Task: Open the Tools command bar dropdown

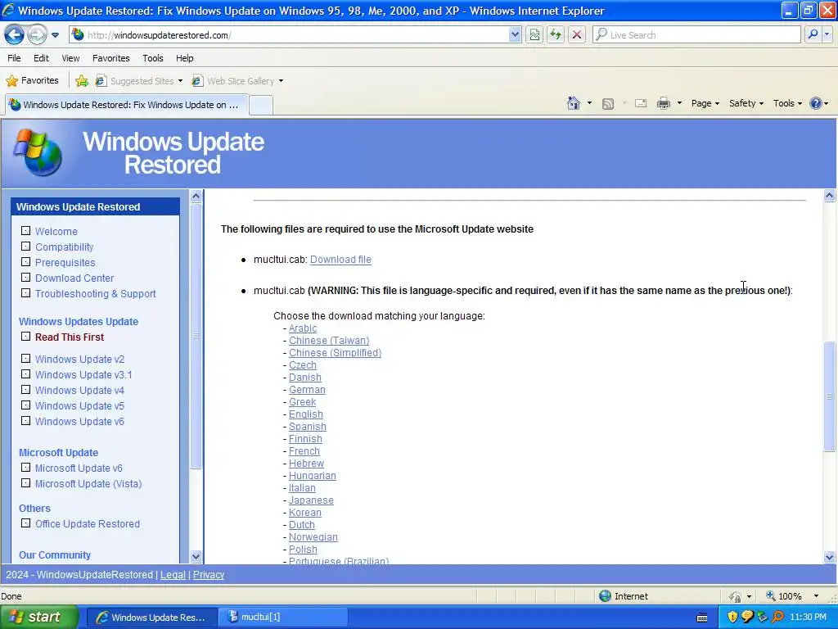Action: pos(787,103)
